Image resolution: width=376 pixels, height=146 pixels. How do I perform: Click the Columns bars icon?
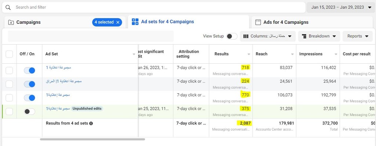(x=246, y=36)
